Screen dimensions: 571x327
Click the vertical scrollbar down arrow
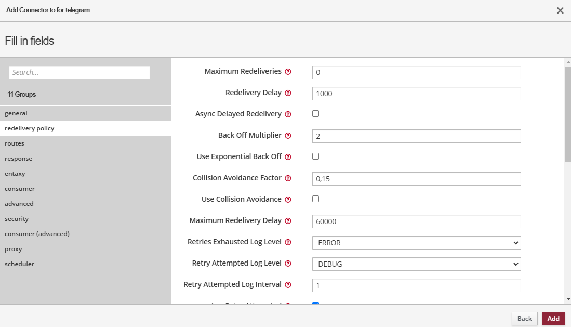click(567, 299)
